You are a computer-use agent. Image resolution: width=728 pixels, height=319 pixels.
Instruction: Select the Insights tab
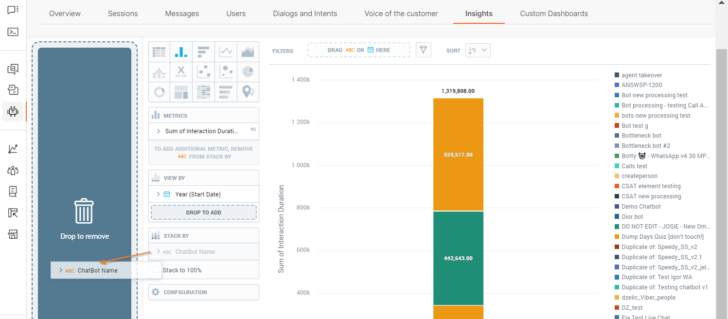click(x=479, y=14)
